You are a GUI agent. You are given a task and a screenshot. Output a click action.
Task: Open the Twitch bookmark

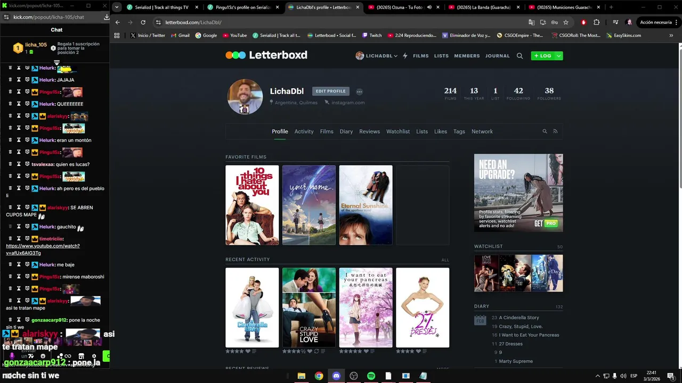tap(372, 36)
